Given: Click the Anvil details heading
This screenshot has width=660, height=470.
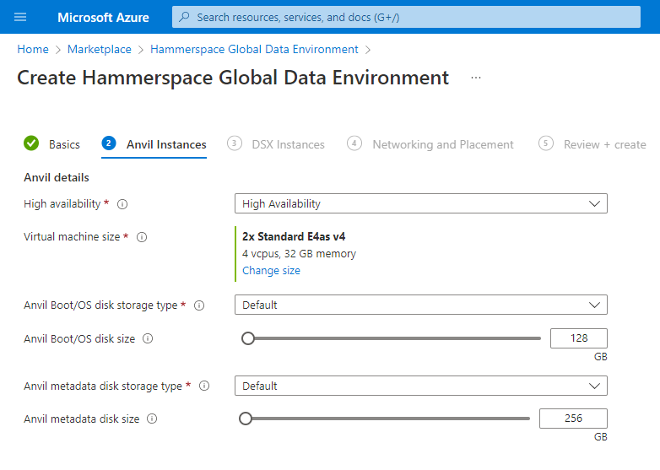Looking at the screenshot, I should (x=57, y=177).
